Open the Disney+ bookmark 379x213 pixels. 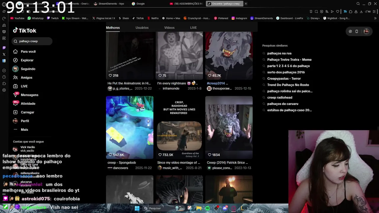[x=313, y=18]
